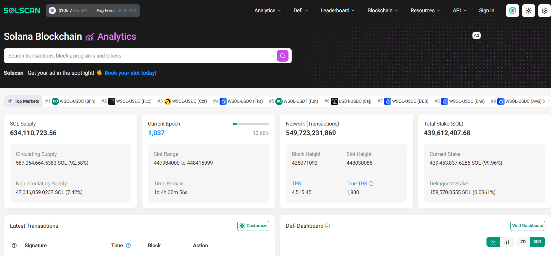Click the Slot Height value 448030085
The width and height of the screenshot is (551, 256).
[x=359, y=163]
